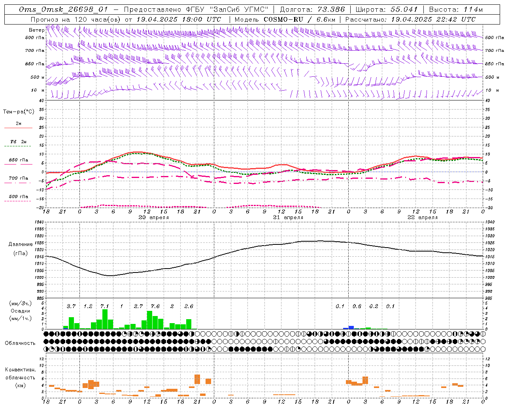Select the 'Td 2м' dew point legend label
Screen dimensions: 506x405
(x=18, y=142)
